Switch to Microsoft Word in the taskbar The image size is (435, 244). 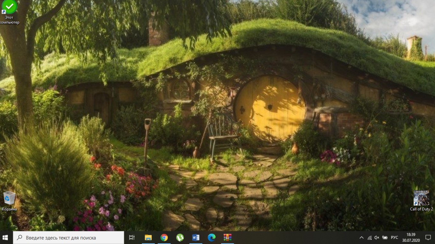196,238
